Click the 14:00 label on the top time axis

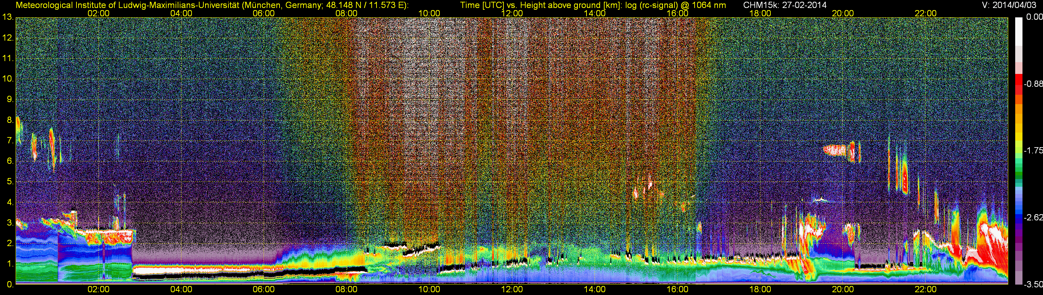click(595, 13)
